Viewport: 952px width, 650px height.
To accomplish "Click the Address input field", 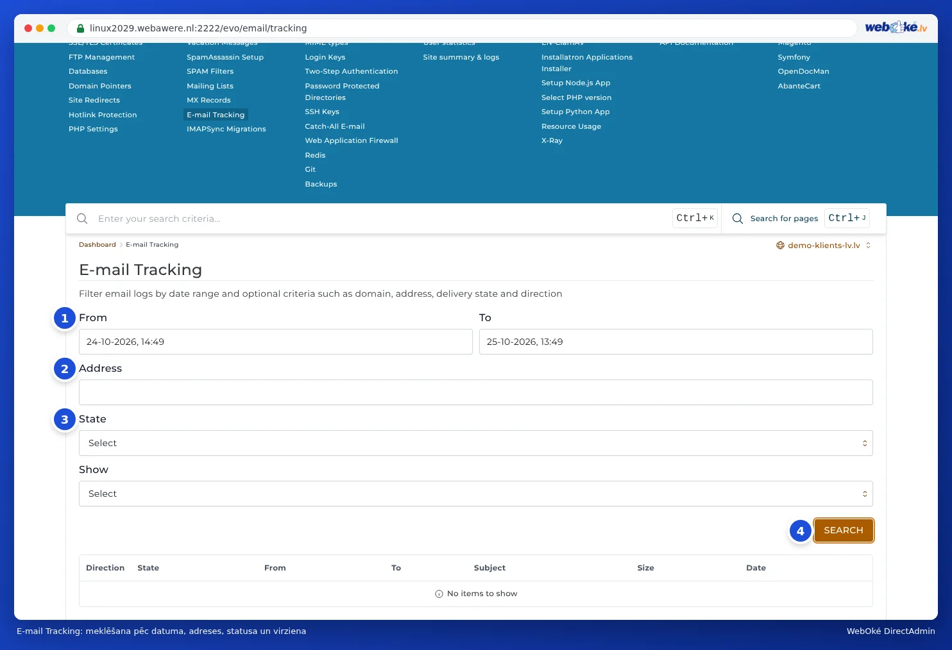I will pyautogui.click(x=476, y=392).
